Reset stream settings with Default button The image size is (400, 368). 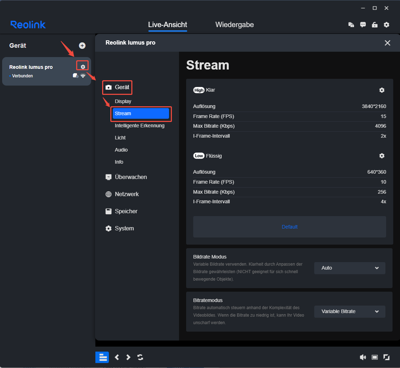coord(290,227)
